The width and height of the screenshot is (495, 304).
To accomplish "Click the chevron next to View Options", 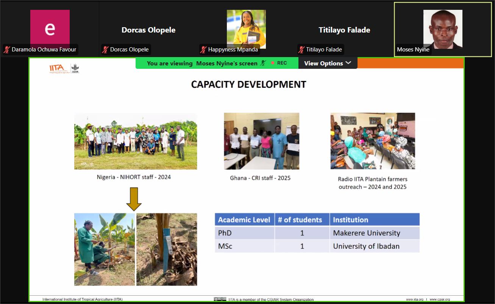I will pyautogui.click(x=348, y=63).
